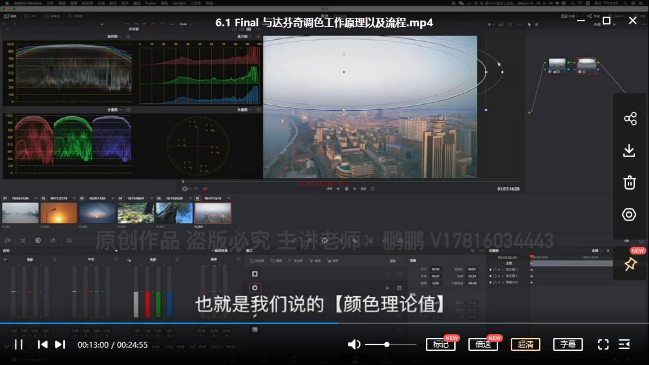
Task: Open the parade scope dropdown
Action: tap(115, 110)
